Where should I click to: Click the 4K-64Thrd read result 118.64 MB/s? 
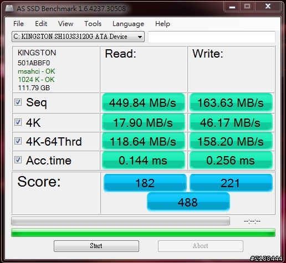[144, 141]
